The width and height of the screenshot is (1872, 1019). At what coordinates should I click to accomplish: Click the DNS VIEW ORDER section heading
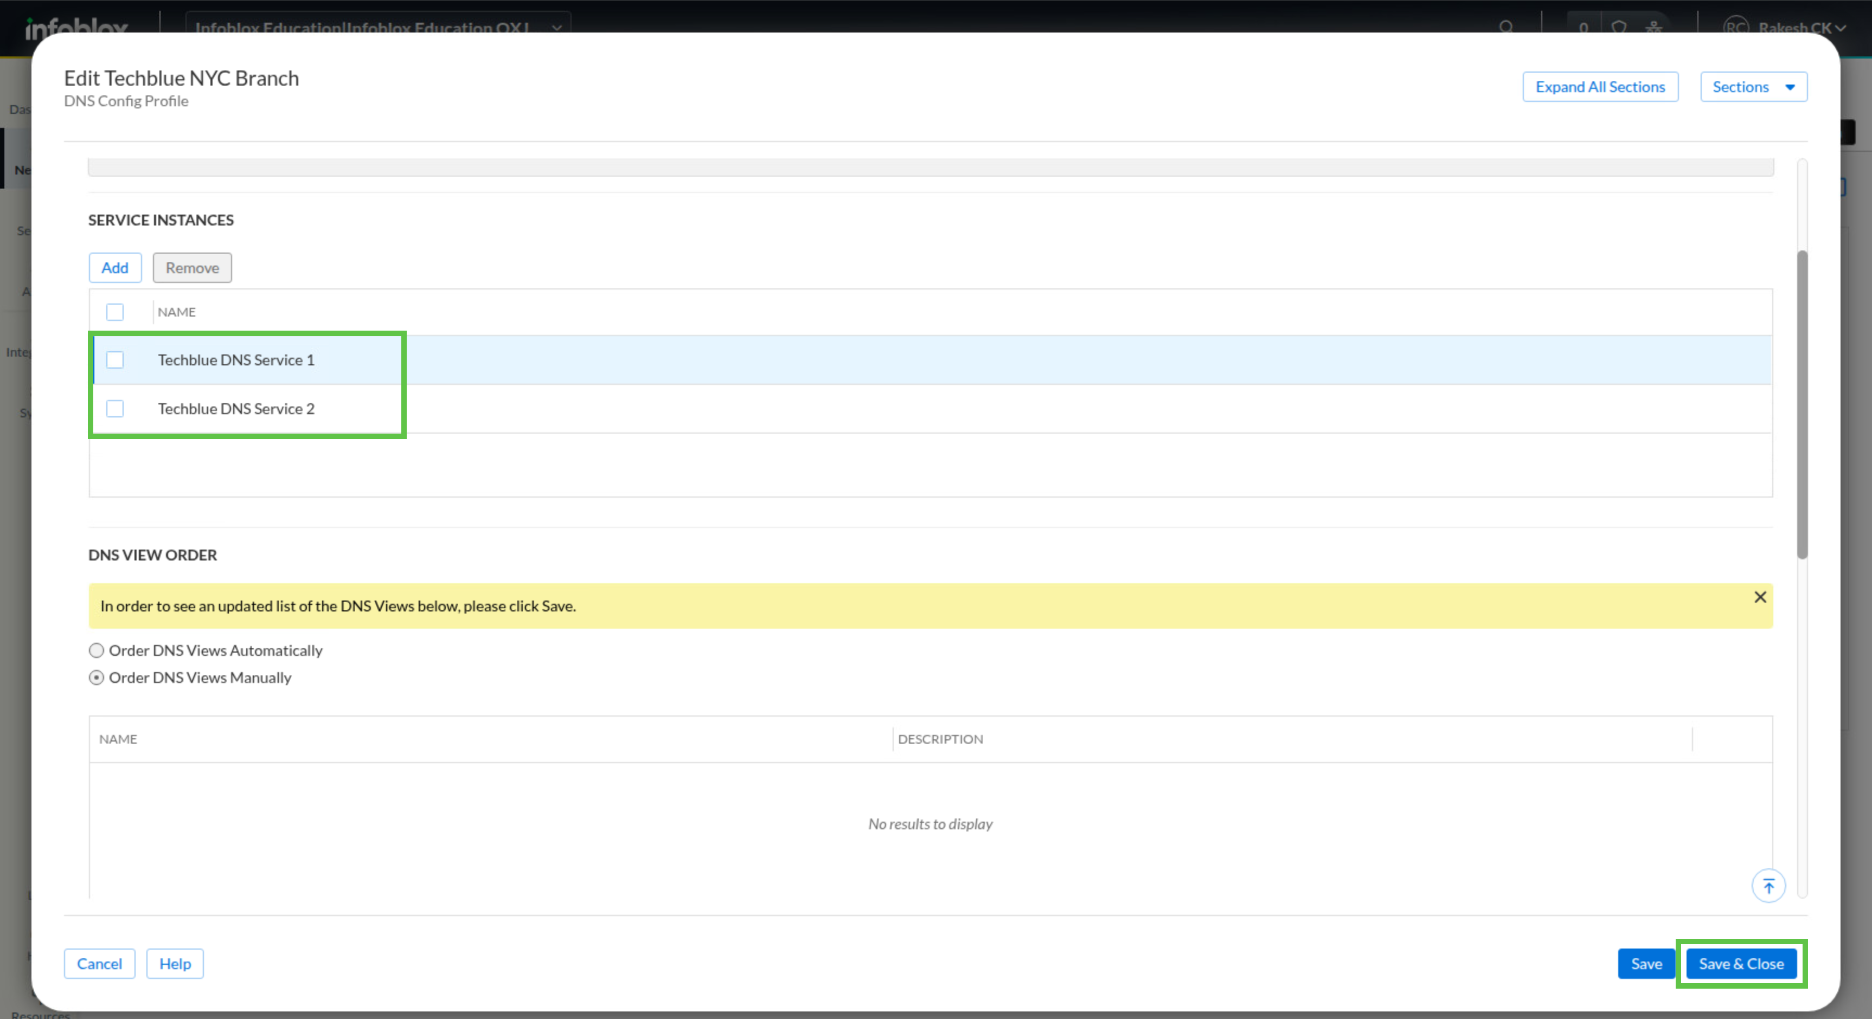click(x=152, y=554)
